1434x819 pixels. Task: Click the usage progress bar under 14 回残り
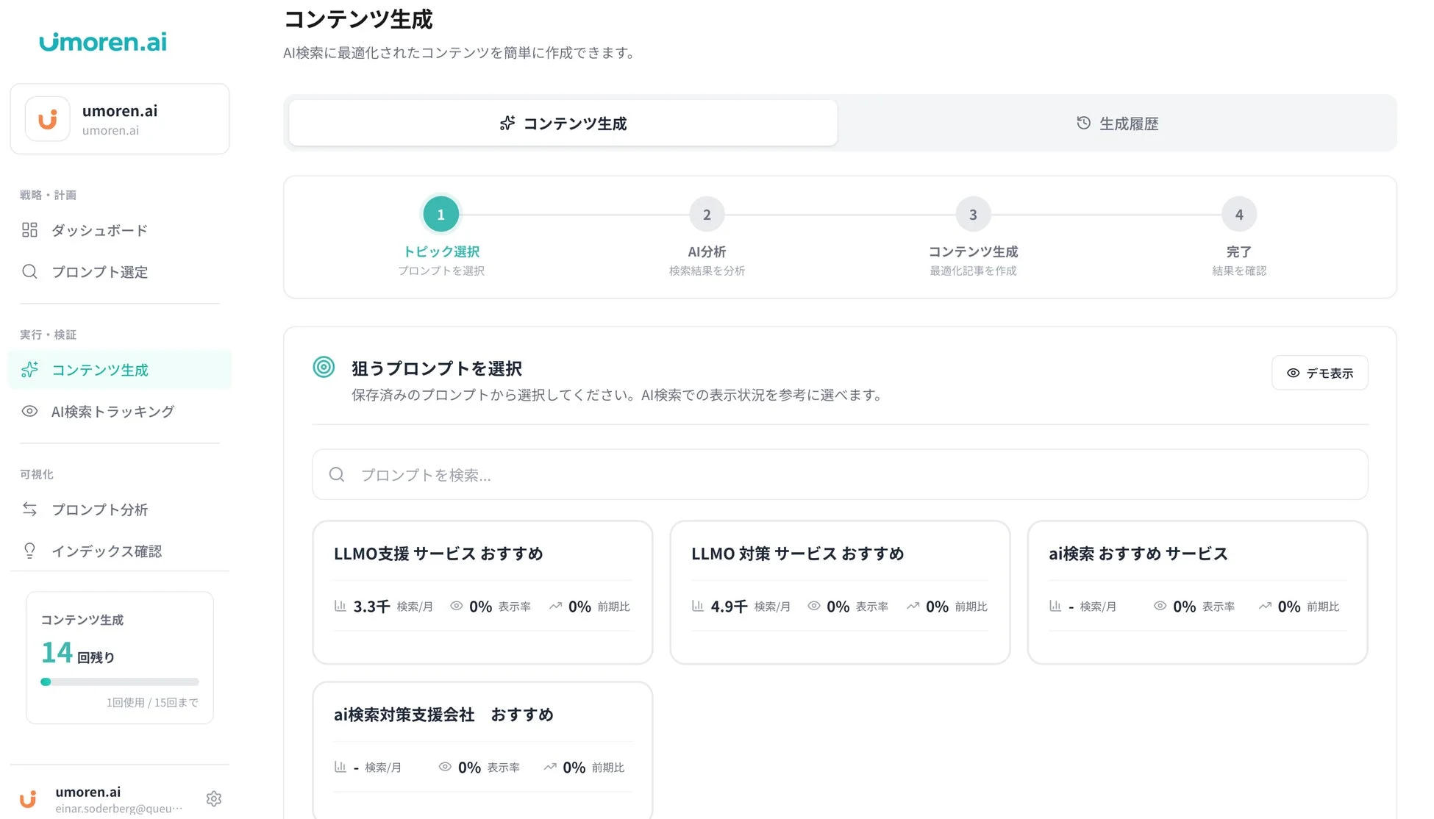tap(119, 682)
